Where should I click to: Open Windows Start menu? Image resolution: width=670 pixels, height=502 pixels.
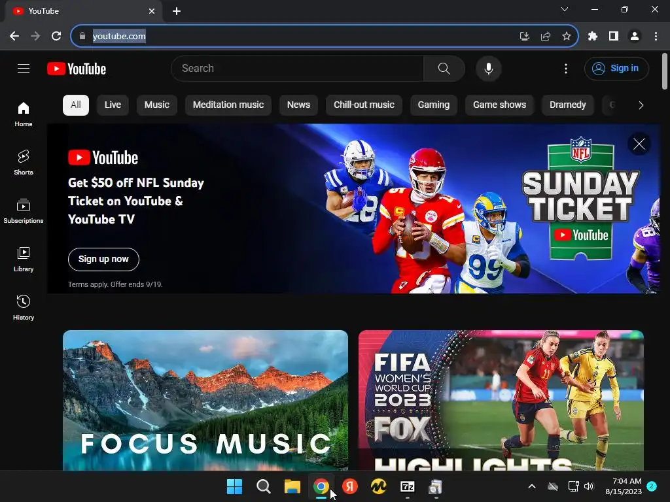point(235,486)
